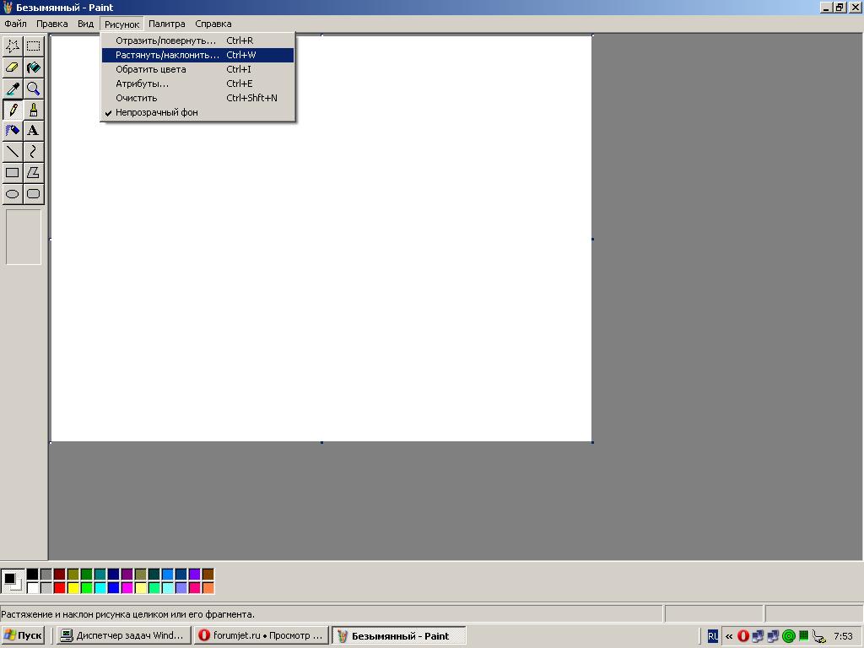Select the Eraser tool
The height and width of the screenshot is (648, 864).
point(13,67)
